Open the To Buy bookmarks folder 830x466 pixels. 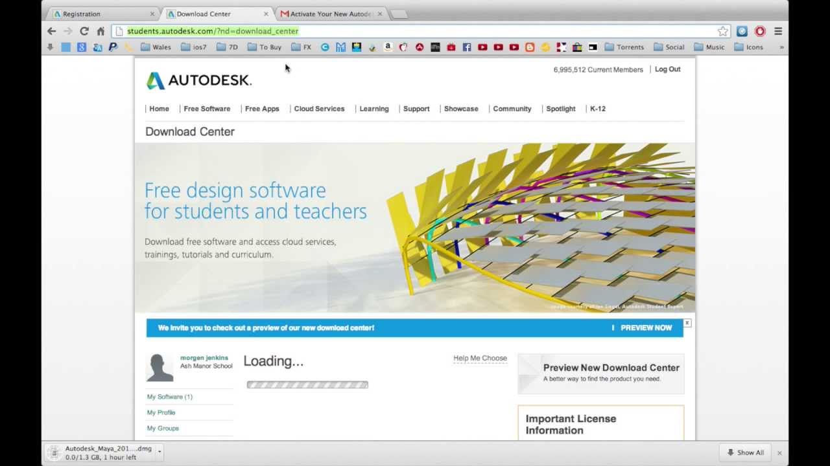pyautogui.click(x=265, y=47)
